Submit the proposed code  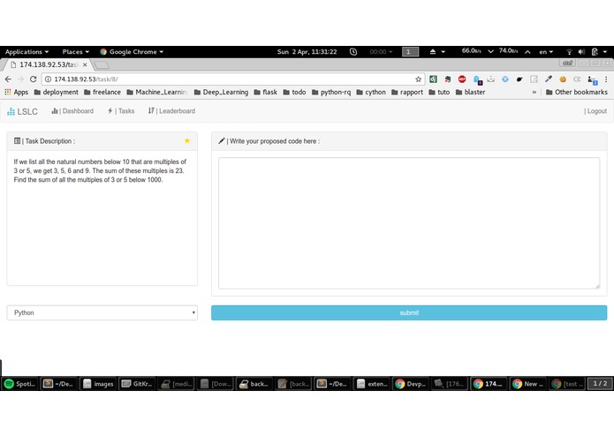coord(409,312)
